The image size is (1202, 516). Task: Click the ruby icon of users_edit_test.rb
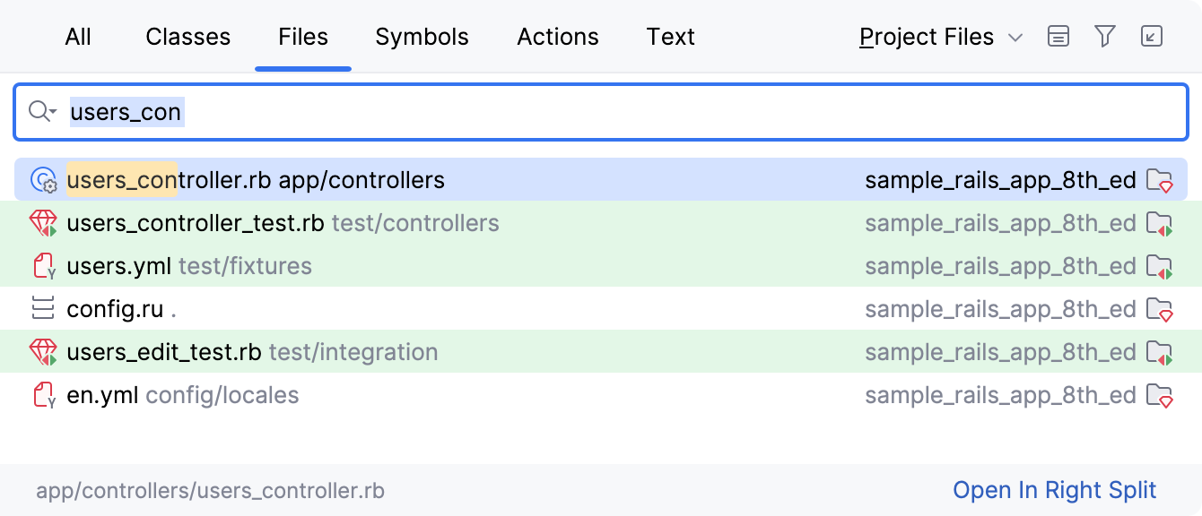(44, 352)
